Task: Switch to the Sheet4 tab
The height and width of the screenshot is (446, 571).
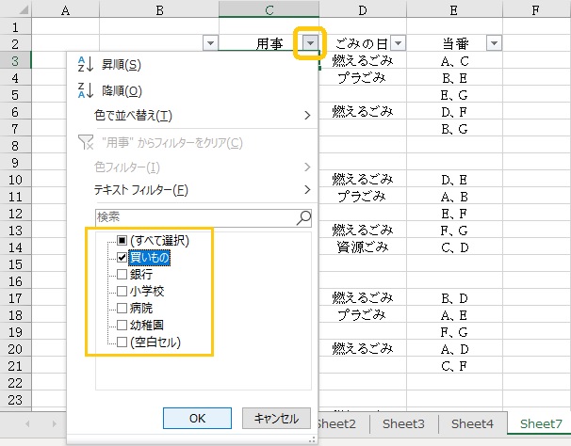Action: [471, 424]
